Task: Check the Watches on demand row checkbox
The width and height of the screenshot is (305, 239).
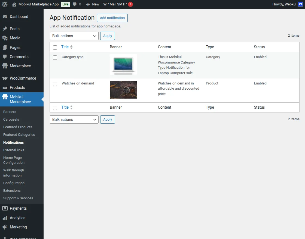Action: click(x=55, y=84)
